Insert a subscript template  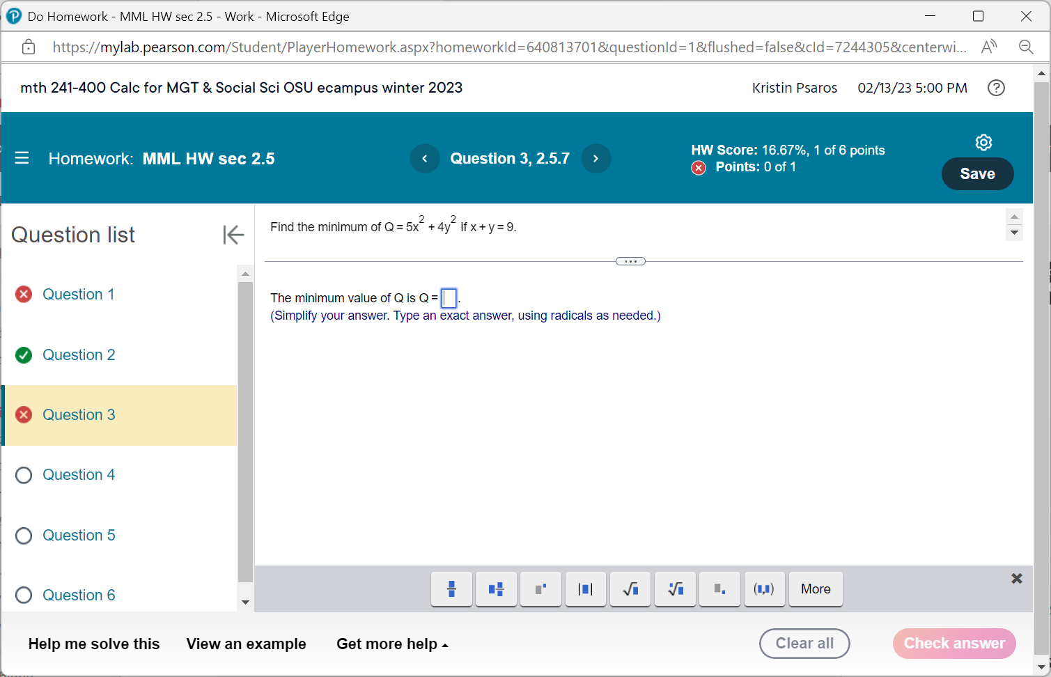point(719,589)
